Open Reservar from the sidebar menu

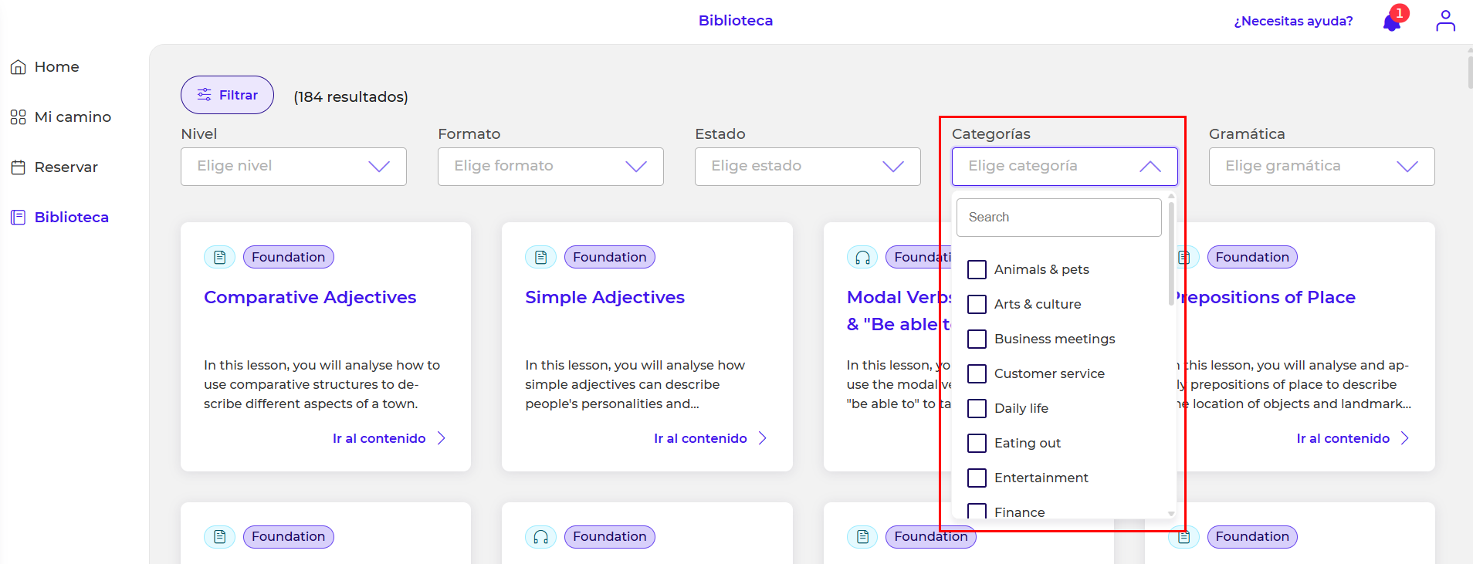[x=66, y=167]
